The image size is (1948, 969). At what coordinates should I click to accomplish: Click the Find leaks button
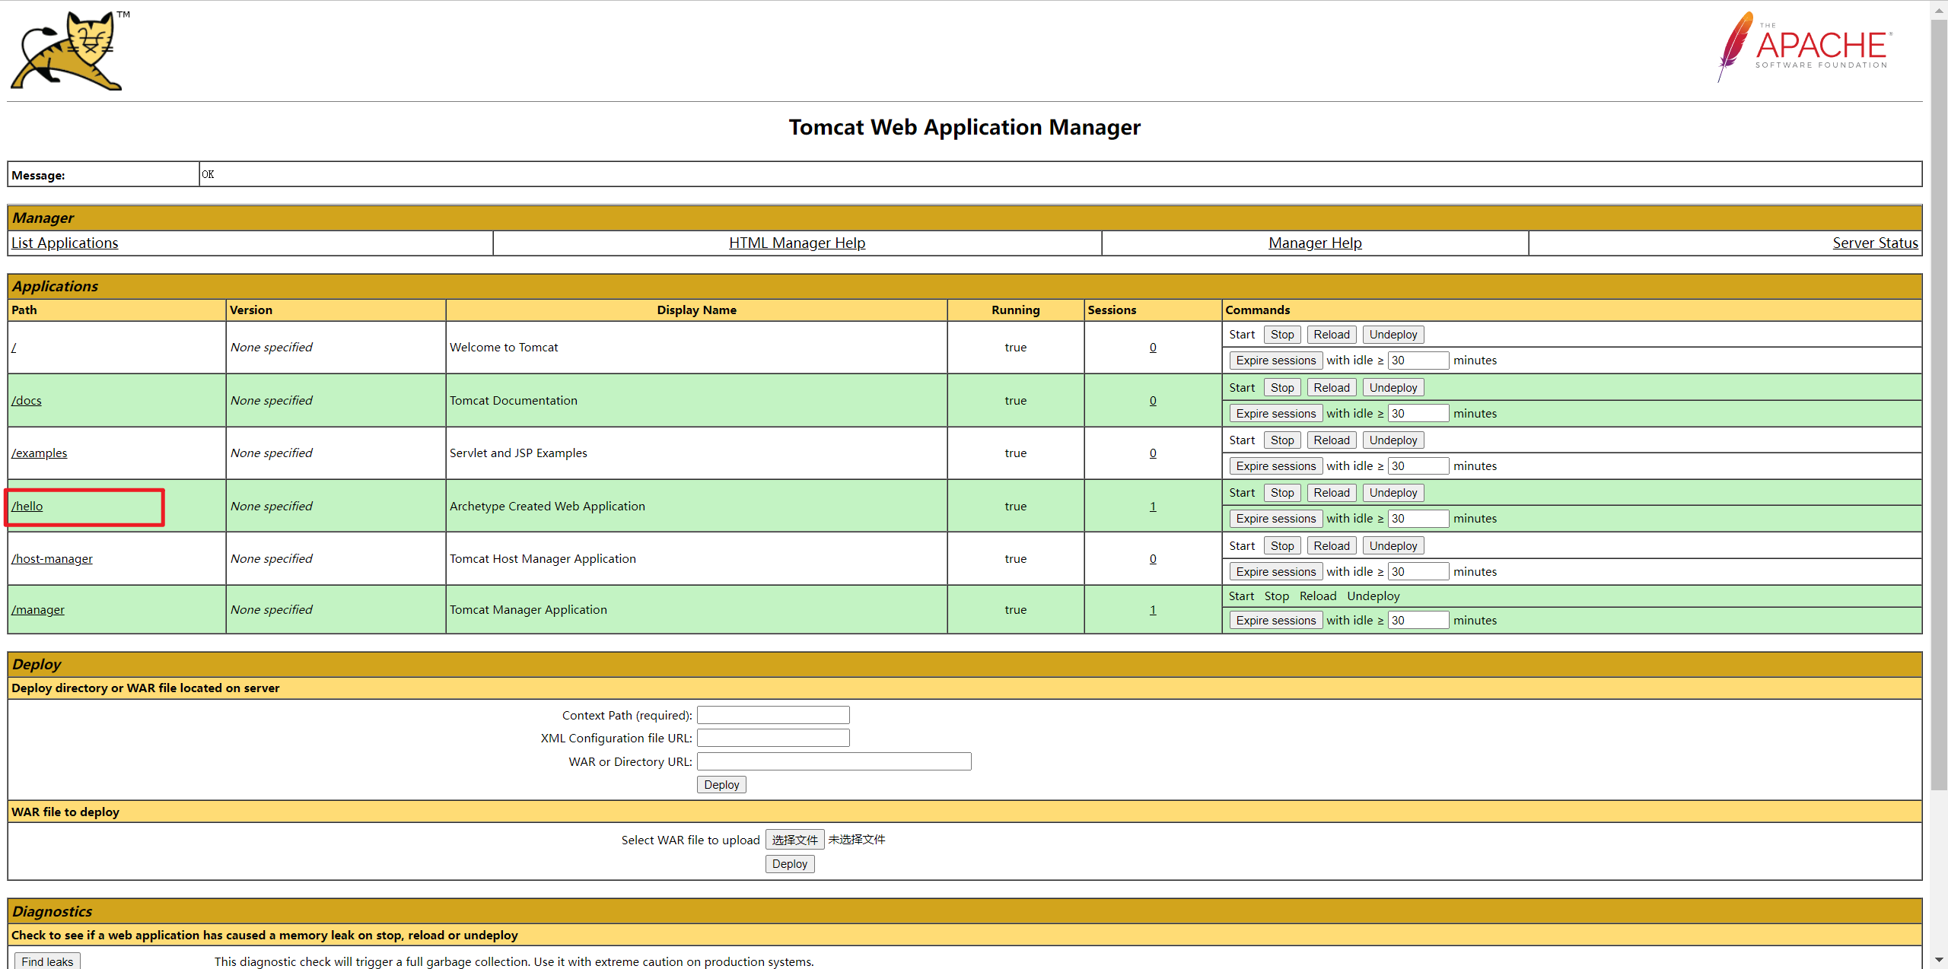[47, 961]
